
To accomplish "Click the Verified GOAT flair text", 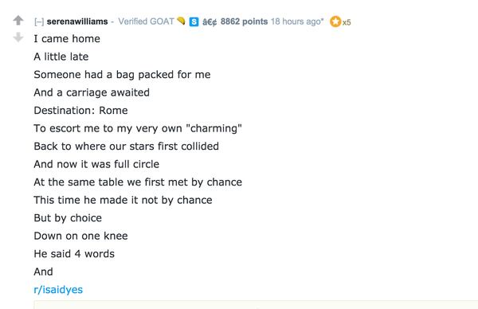I will (146, 22).
